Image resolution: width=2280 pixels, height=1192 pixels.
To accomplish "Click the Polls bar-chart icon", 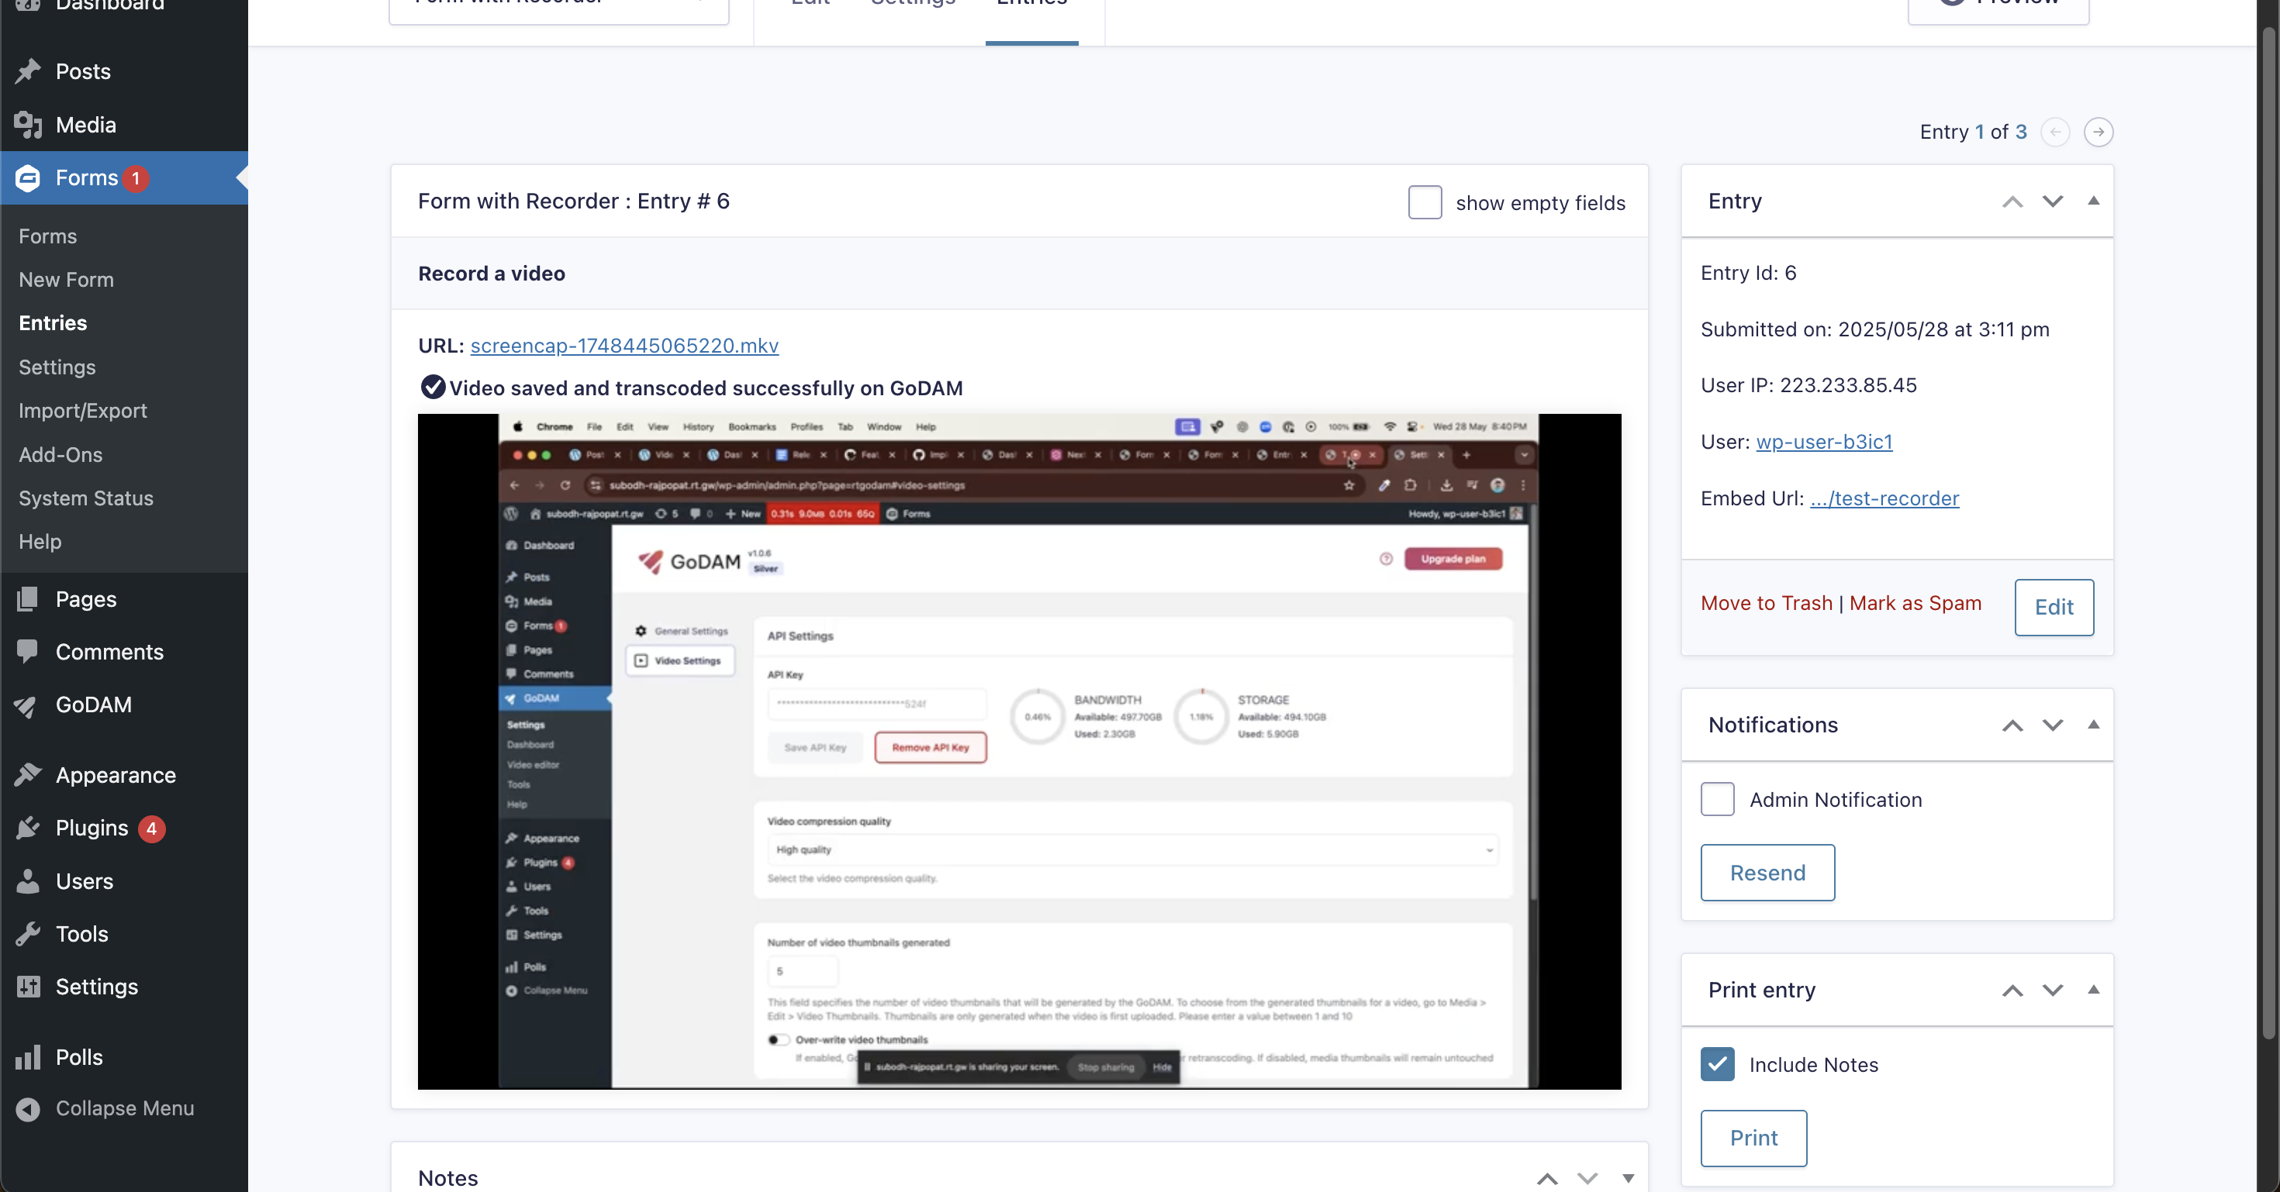I will (x=29, y=1056).
